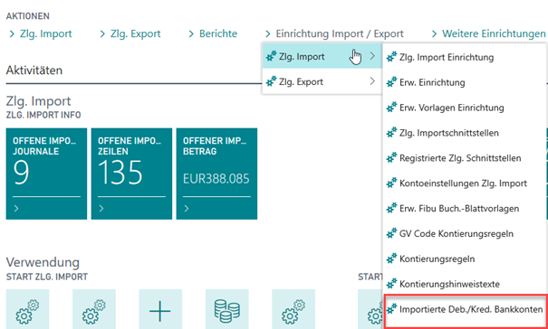Click the Aktivitäten heading
Viewport: 548px width, 329px height.
[34, 70]
